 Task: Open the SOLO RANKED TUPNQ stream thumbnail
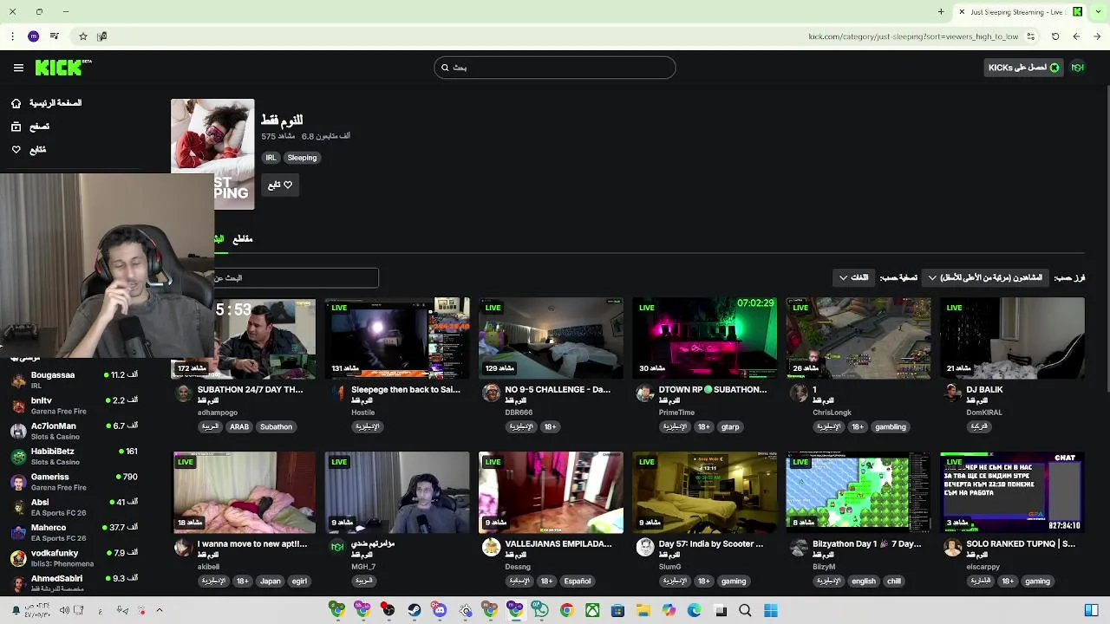(1012, 492)
